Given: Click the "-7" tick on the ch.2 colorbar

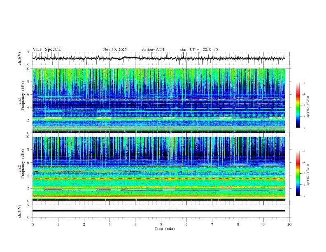Looking at the screenshot, I should [x=304, y=196].
